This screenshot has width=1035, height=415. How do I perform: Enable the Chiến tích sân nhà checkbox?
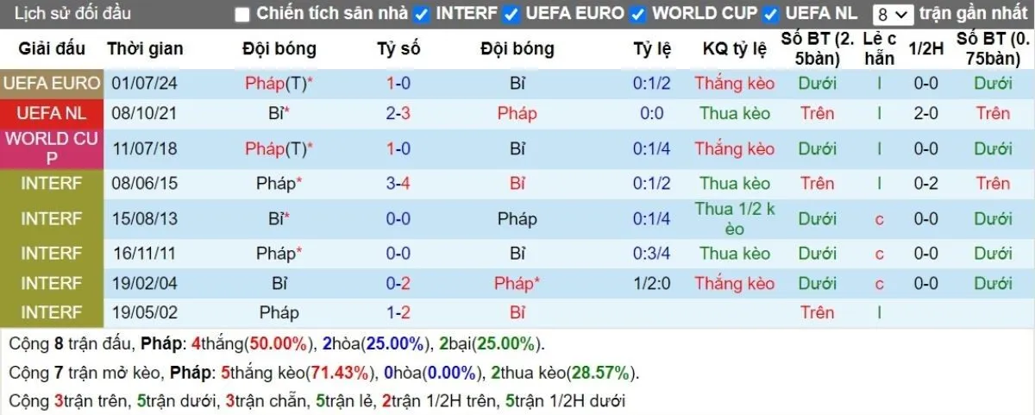[242, 14]
